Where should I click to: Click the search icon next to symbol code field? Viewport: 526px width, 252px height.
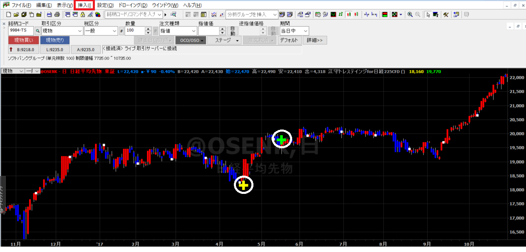coord(37,31)
